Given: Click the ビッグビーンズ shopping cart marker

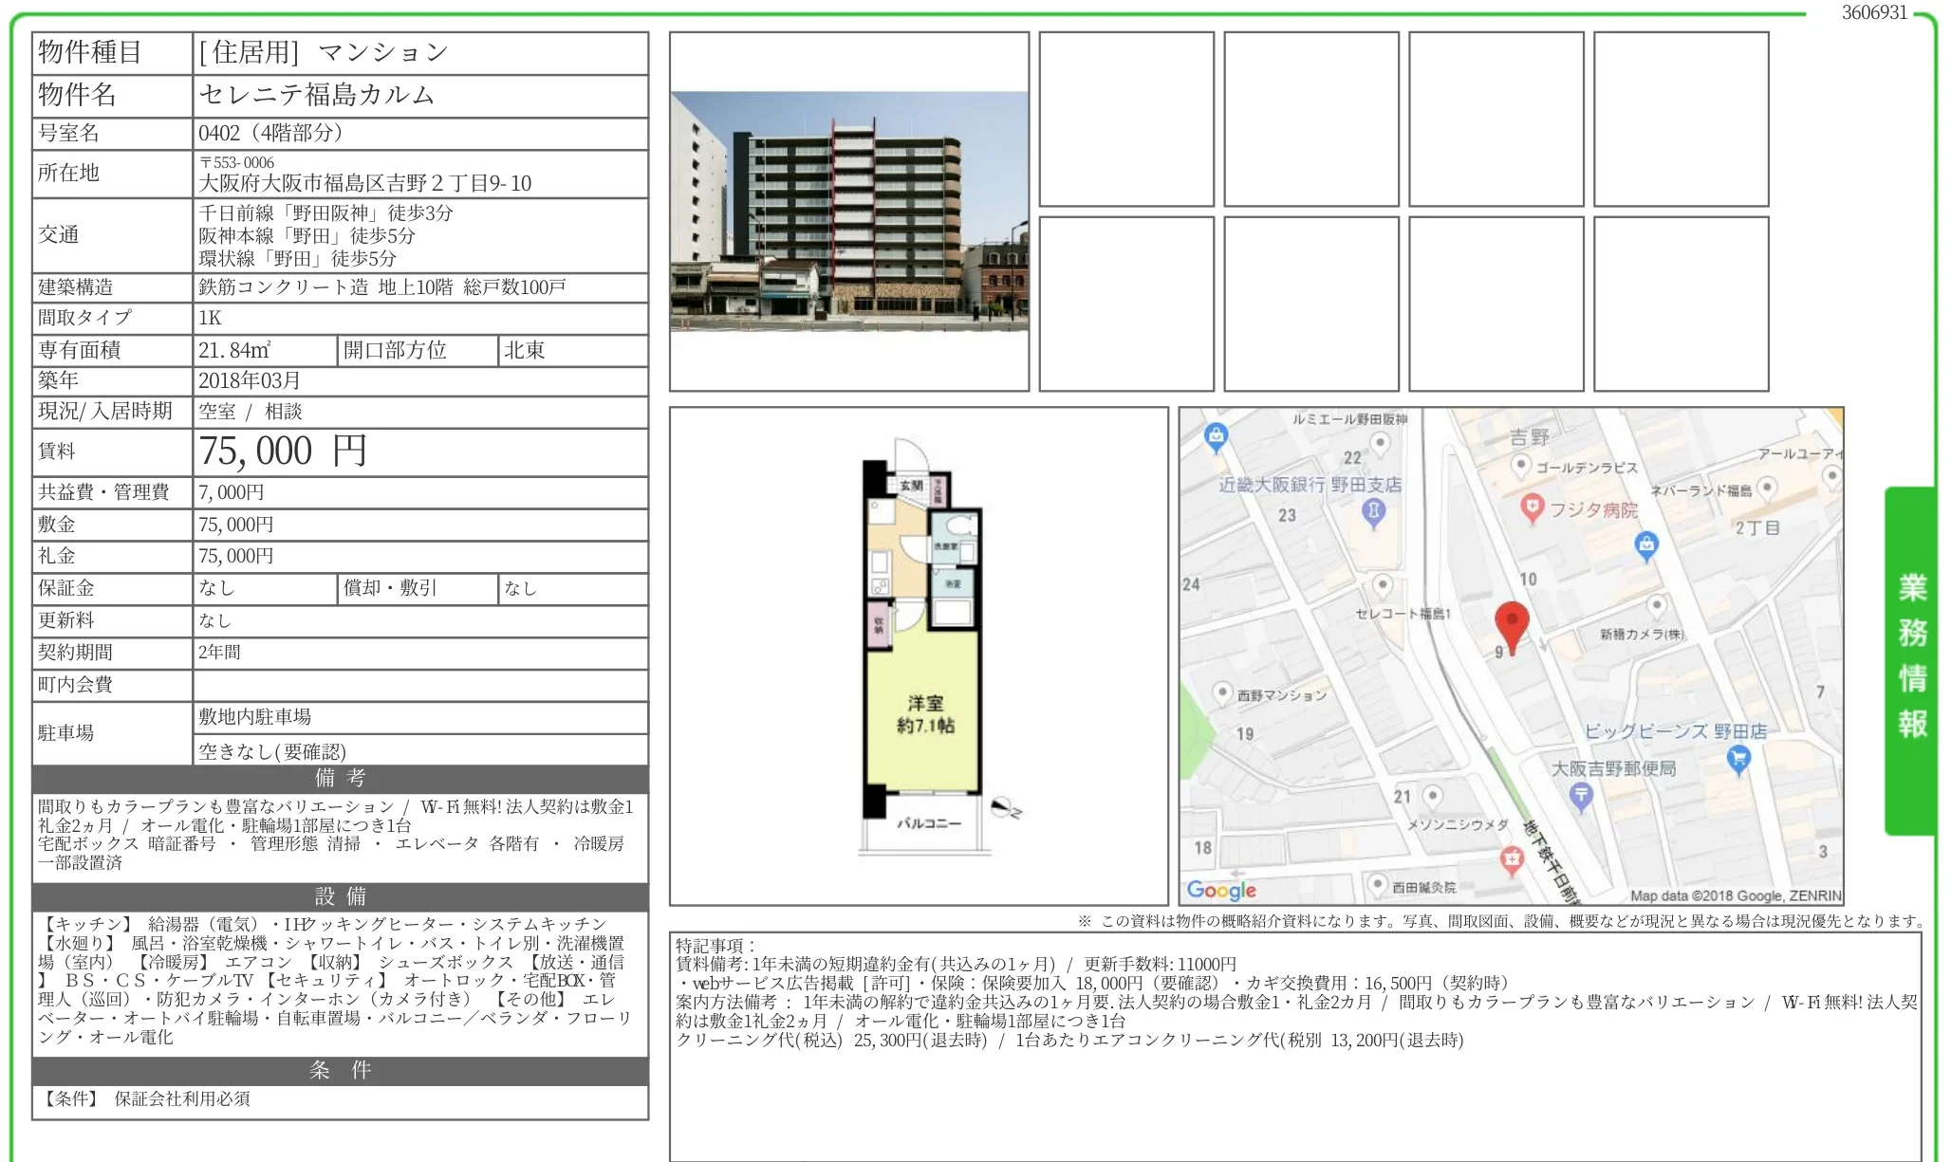Looking at the screenshot, I should 1738,758.
